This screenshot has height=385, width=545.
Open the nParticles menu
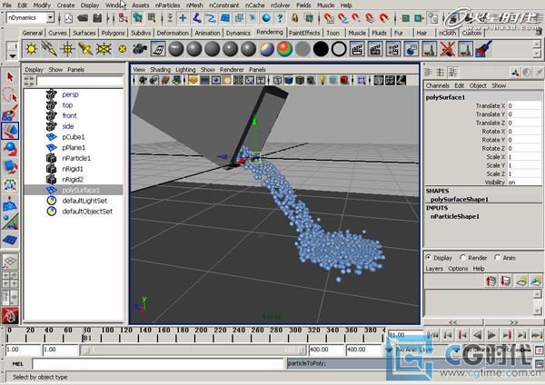pyautogui.click(x=167, y=5)
